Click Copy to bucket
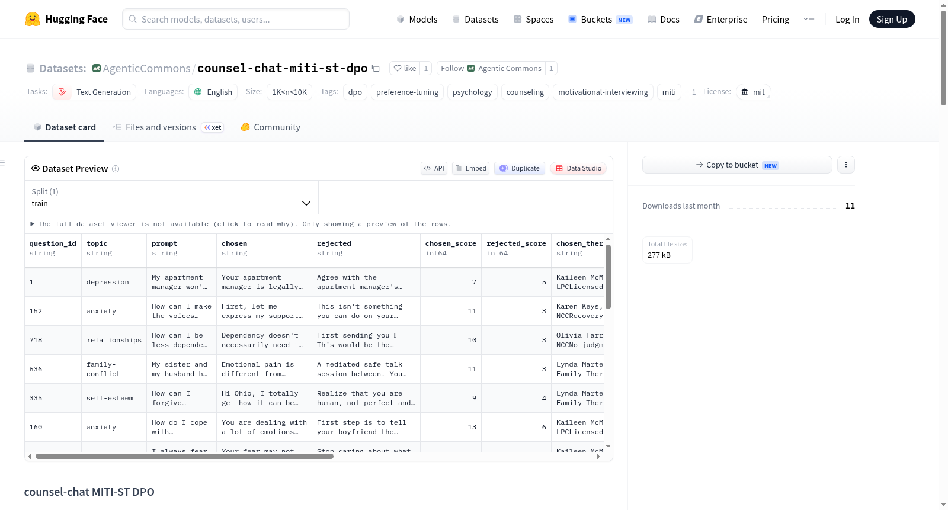Image resolution: width=948 pixels, height=510 pixels. click(x=737, y=165)
